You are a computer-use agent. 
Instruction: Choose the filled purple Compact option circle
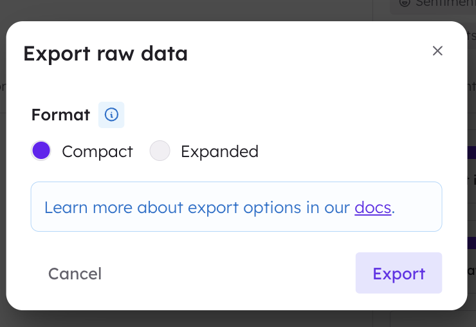[41, 151]
